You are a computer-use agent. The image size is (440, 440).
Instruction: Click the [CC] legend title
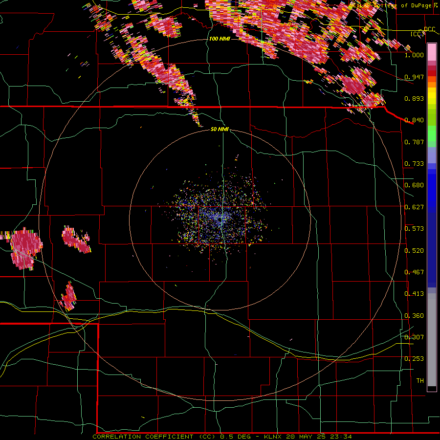pyautogui.click(x=418, y=34)
